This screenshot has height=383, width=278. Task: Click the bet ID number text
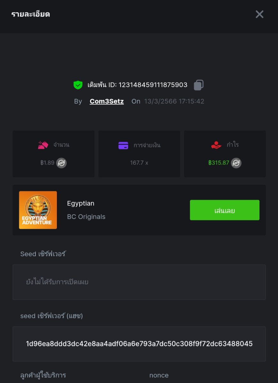click(x=153, y=85)
